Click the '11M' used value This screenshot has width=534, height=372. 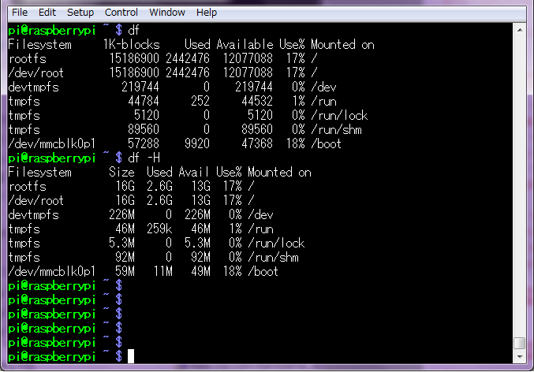(x=162, y=272)
